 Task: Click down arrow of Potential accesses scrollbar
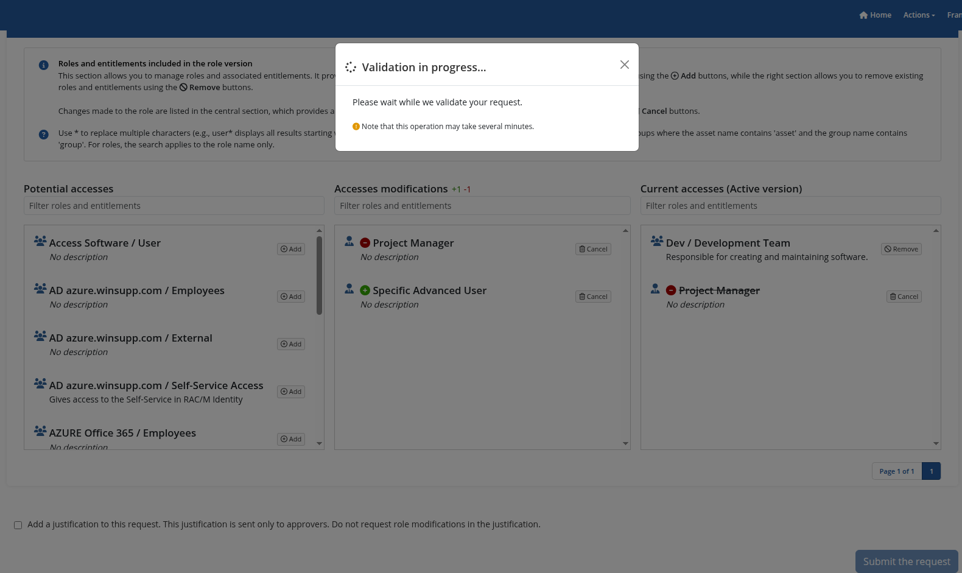(319, 444)
